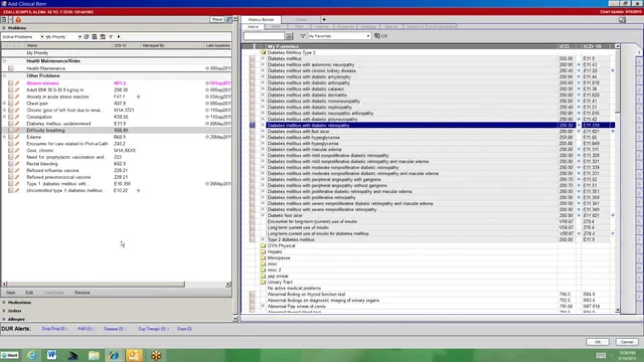Click the filter funnel beside My Favorites dropdown
Image resolution: width=644 pixels, height=362 pixels.
coord(302,36)
